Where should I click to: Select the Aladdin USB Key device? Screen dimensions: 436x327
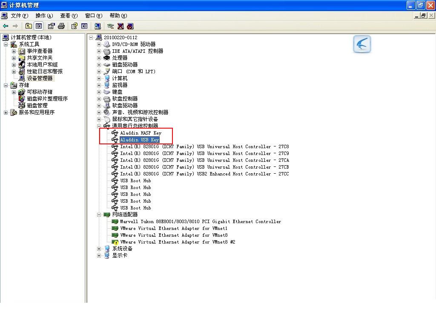point(140,140)
